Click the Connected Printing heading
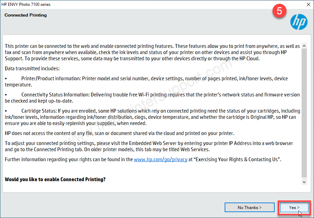Image resolution: width=314 pixels, height=218 pixels. pyautogui.click(x=26, y=15)
